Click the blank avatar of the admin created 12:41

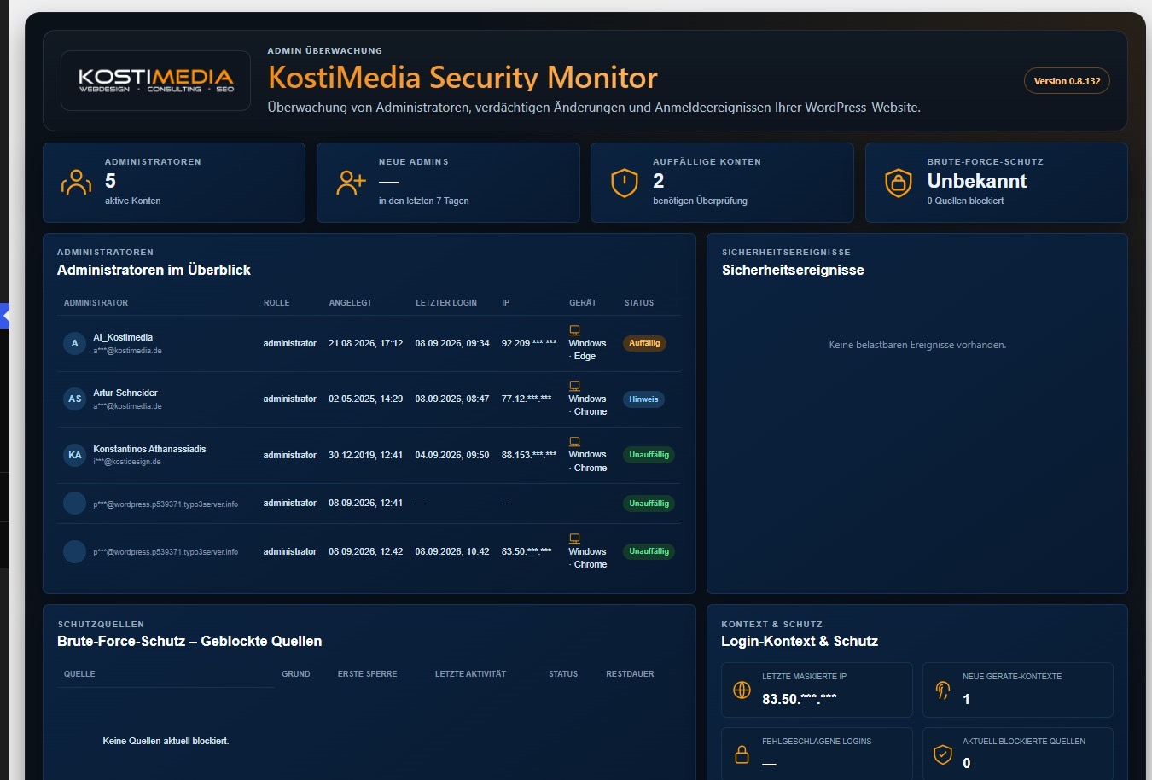tap(74, 504)
